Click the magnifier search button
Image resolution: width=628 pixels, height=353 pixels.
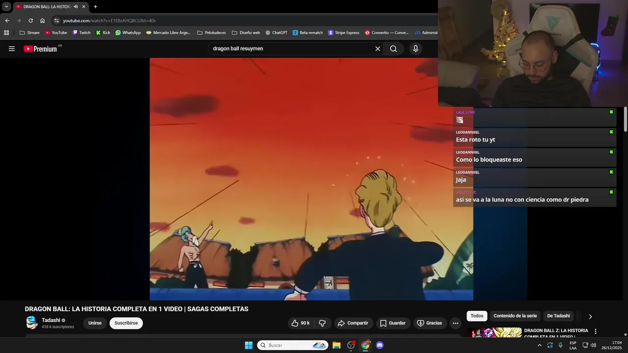(393, 49)
